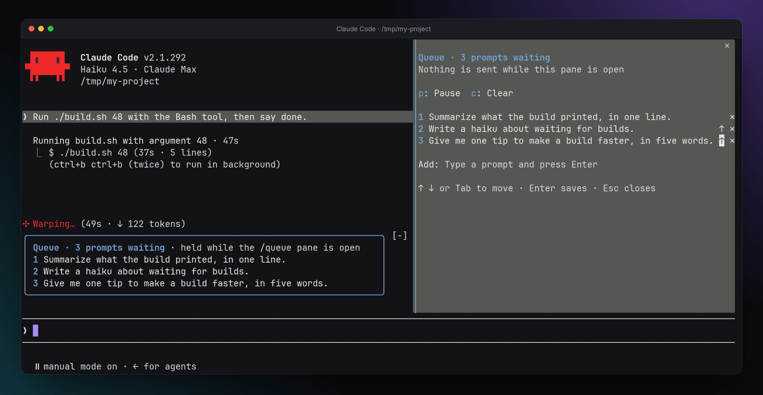
Task: Click the 'ctrl+b ctrl+b (twice)' background hint
Action: click(x=165, y=164)
